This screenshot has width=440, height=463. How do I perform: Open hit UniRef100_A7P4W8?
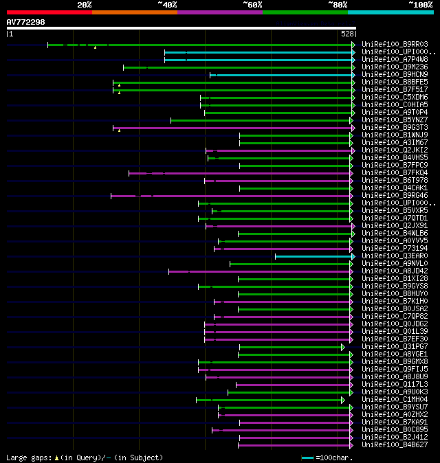coord(395,59)
